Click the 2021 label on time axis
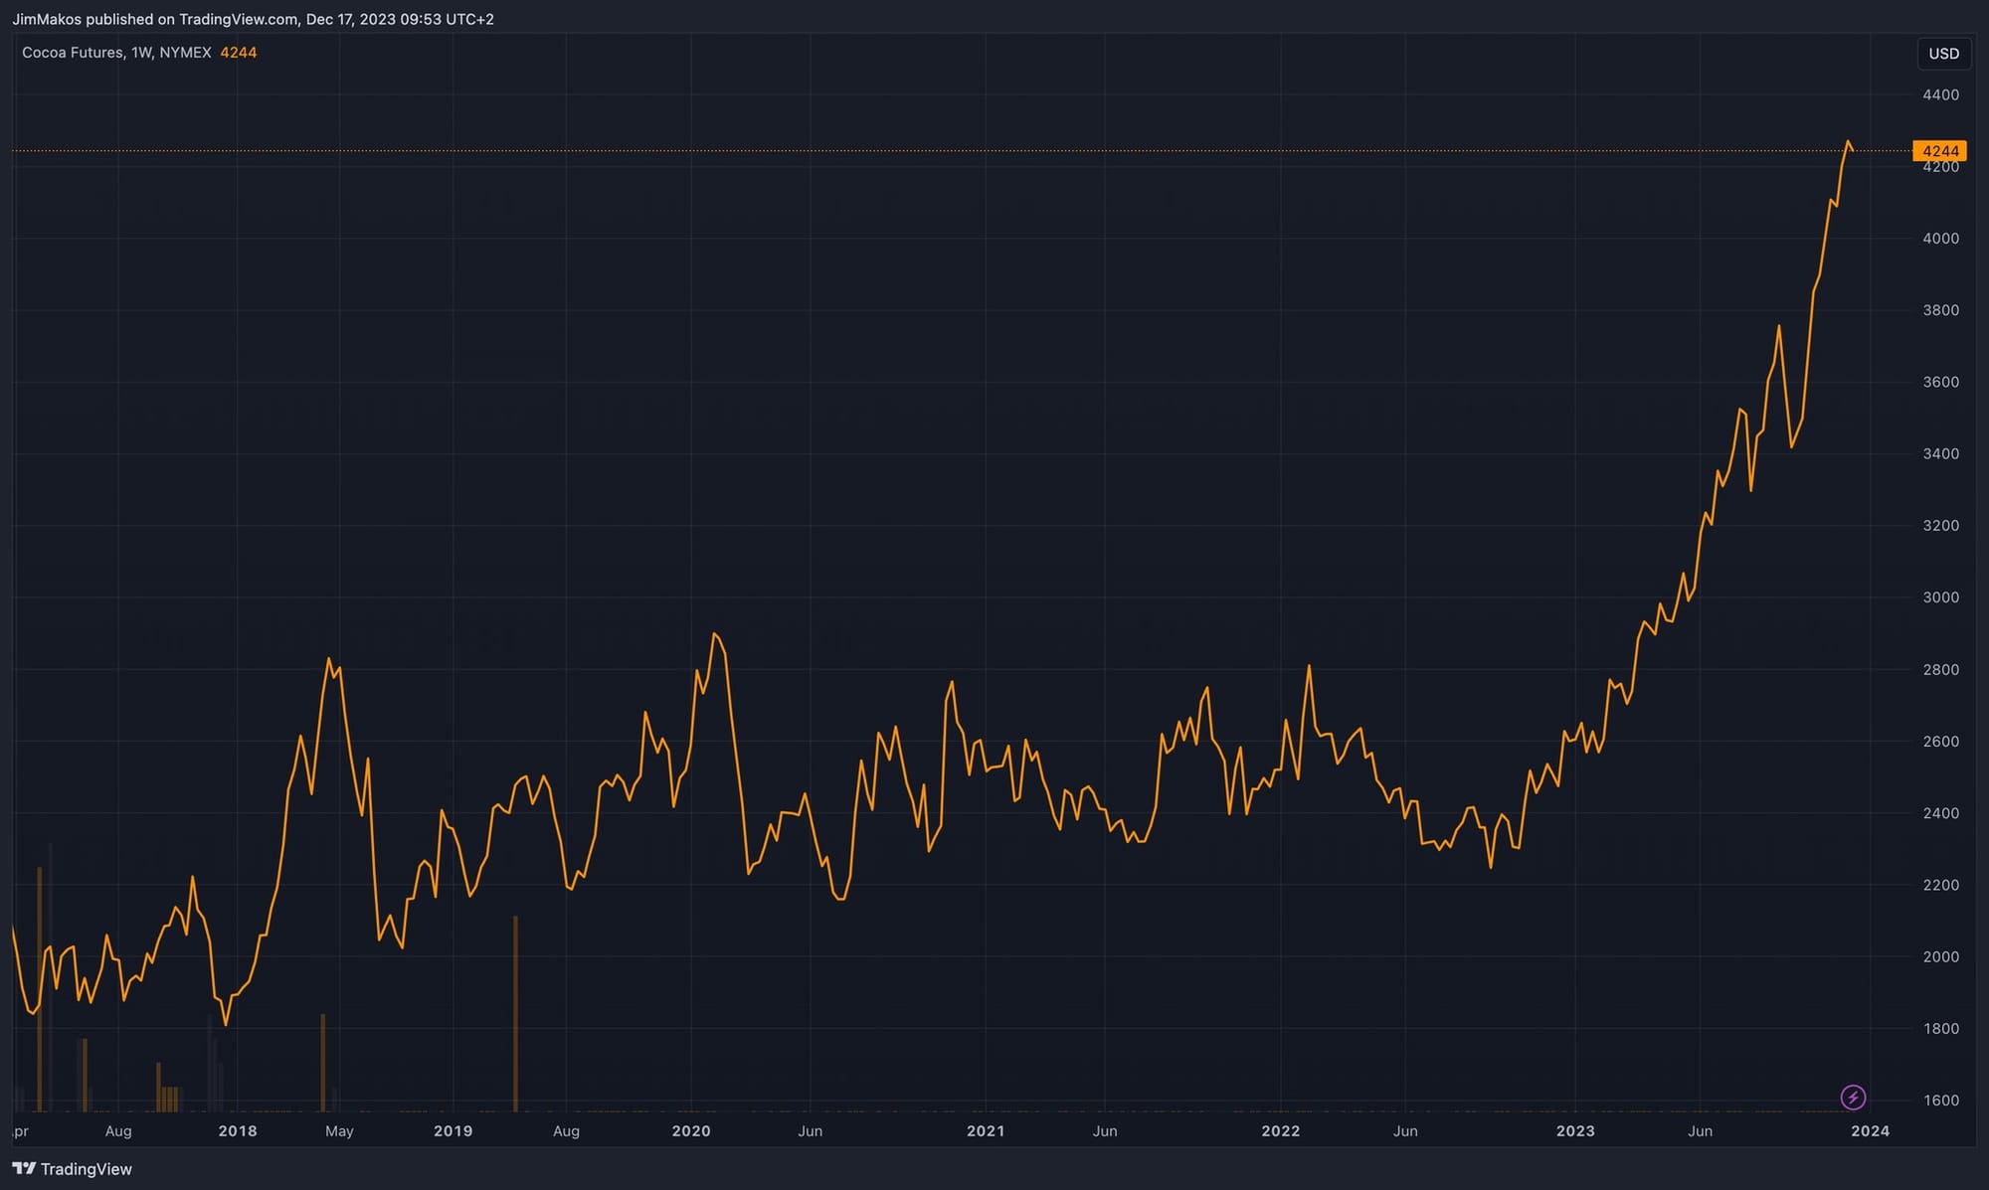This screenshot has height=1190, width=1989. [x=986, y=1131]
